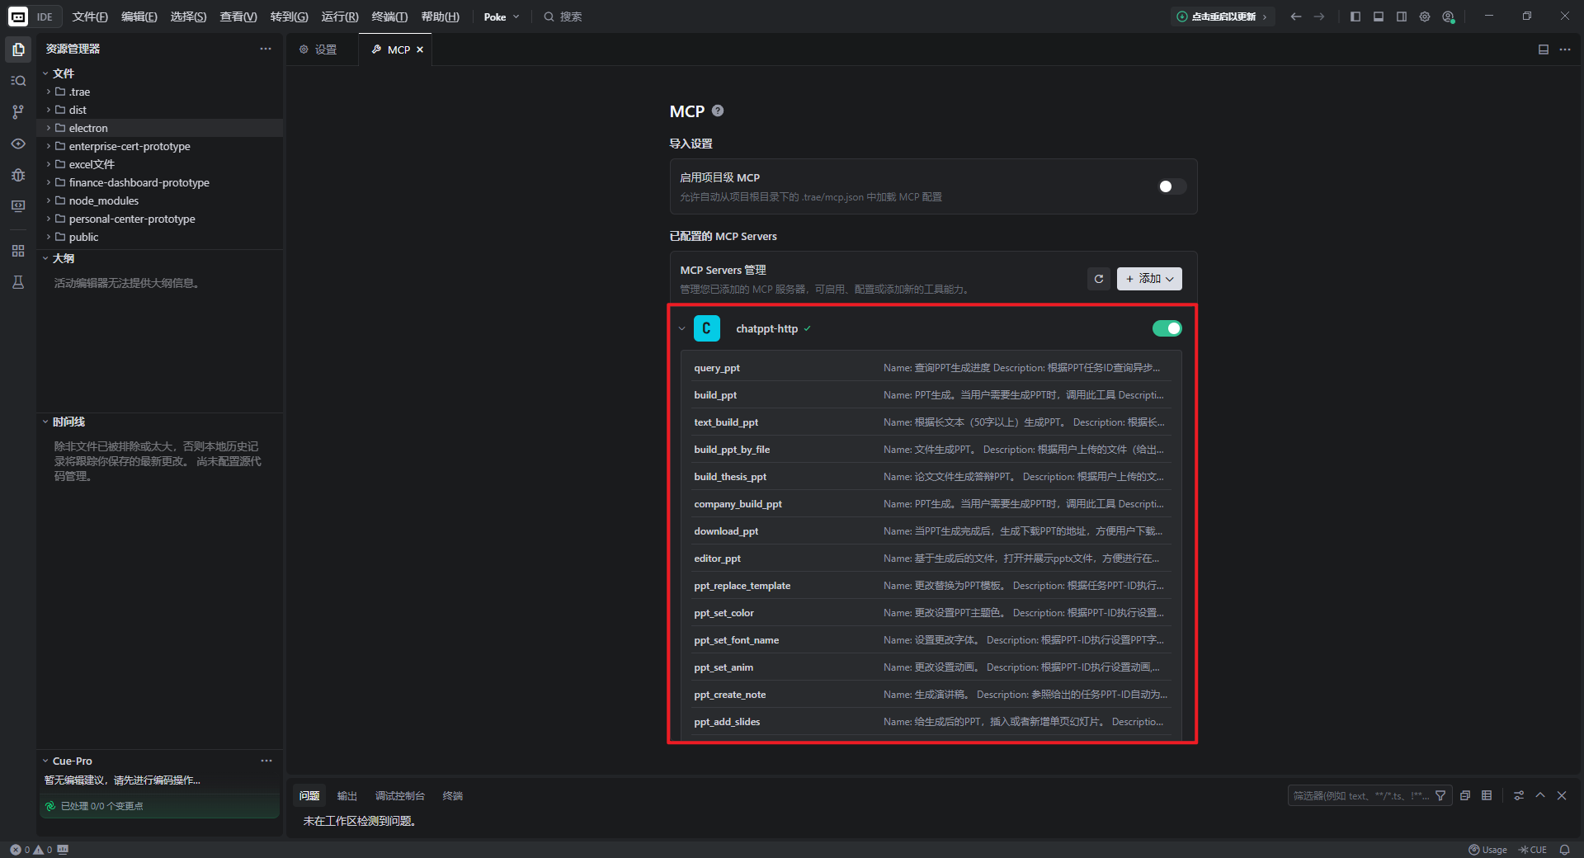Click Usage in the status bar
The image size is (1584, 858).
pos(1487,850)
